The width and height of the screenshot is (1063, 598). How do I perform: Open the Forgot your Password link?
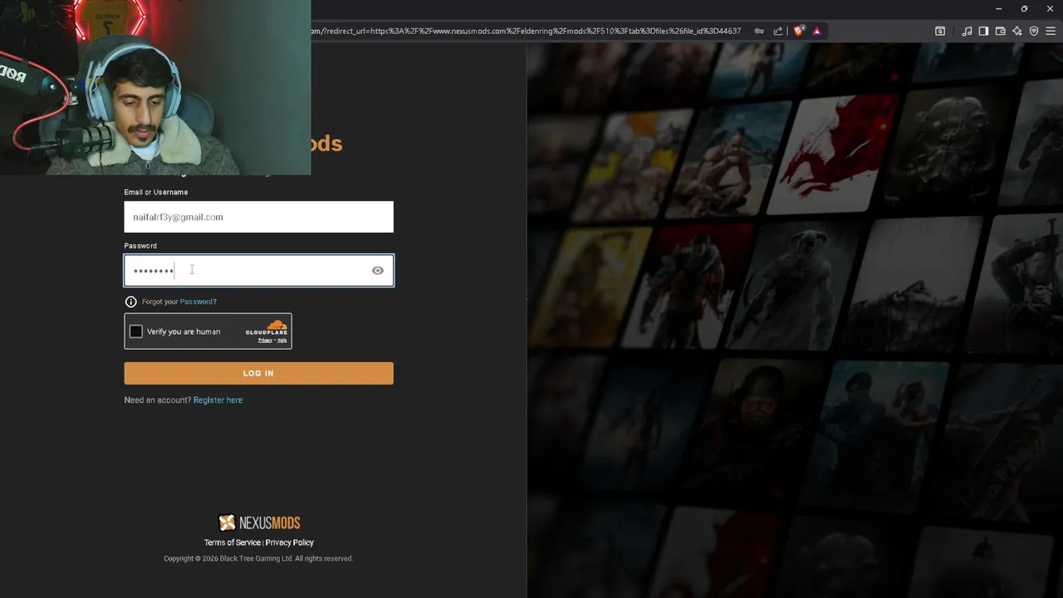pos(198,301)
